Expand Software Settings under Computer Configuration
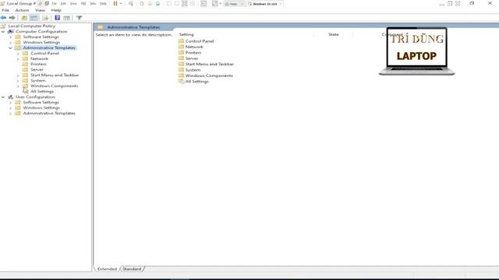This screenshot has height=280, width=499. point(10,37)
